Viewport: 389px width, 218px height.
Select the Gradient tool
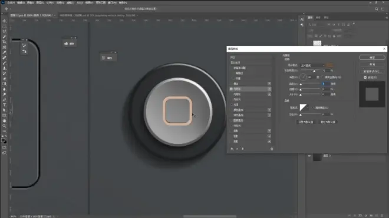point(4,83)
